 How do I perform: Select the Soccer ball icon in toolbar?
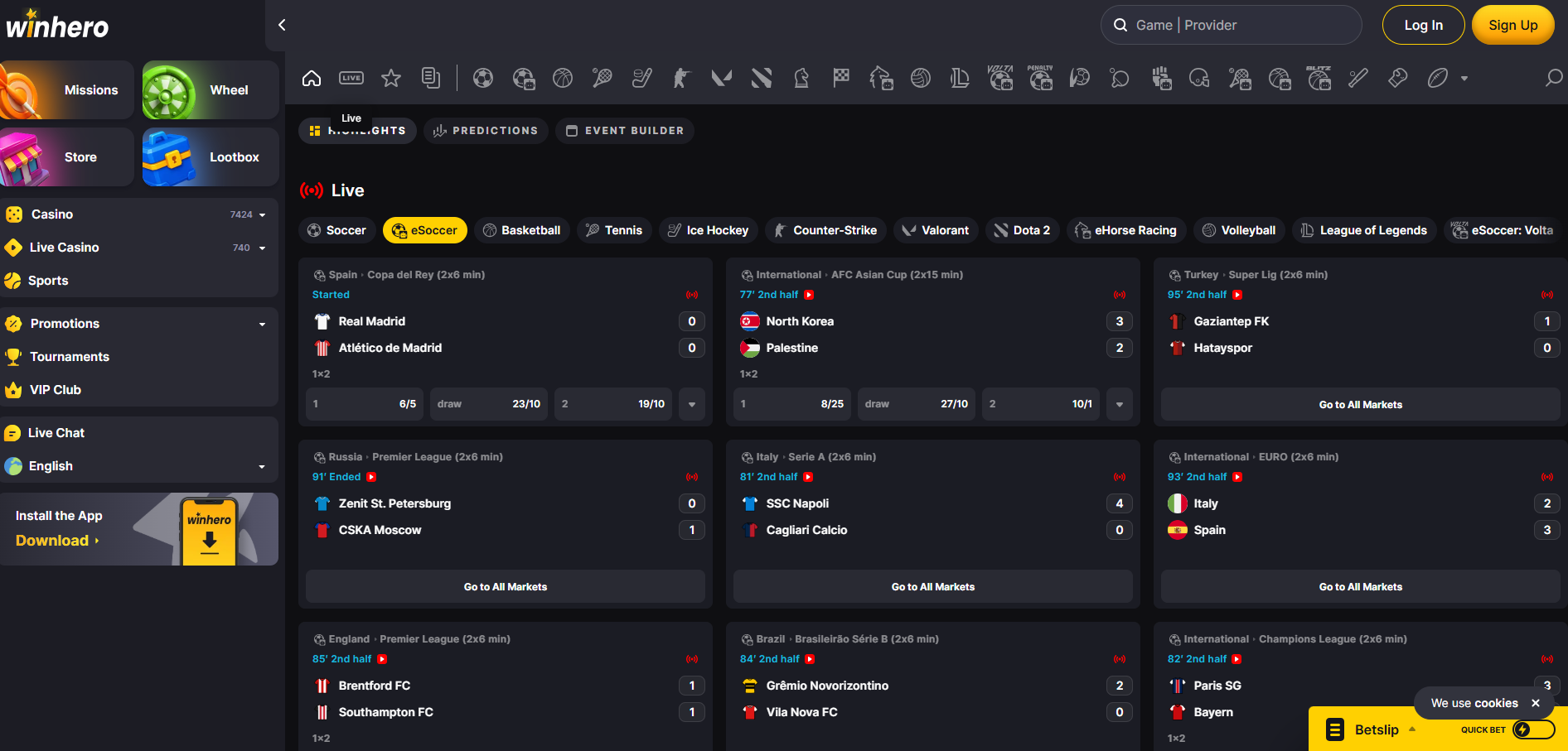click(x=483, y=79)
